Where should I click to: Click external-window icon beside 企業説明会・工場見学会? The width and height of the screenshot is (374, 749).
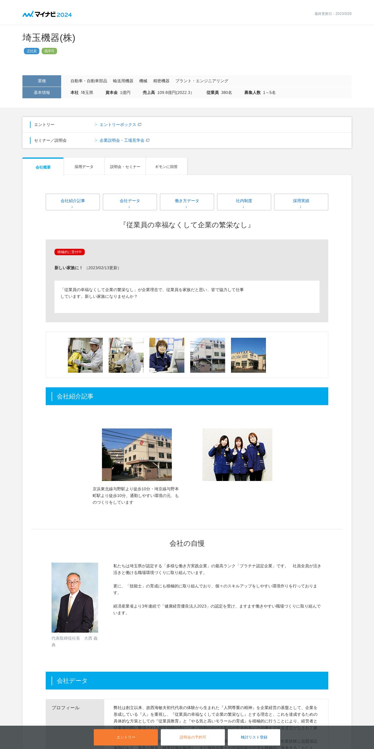[x=148, y=140]
